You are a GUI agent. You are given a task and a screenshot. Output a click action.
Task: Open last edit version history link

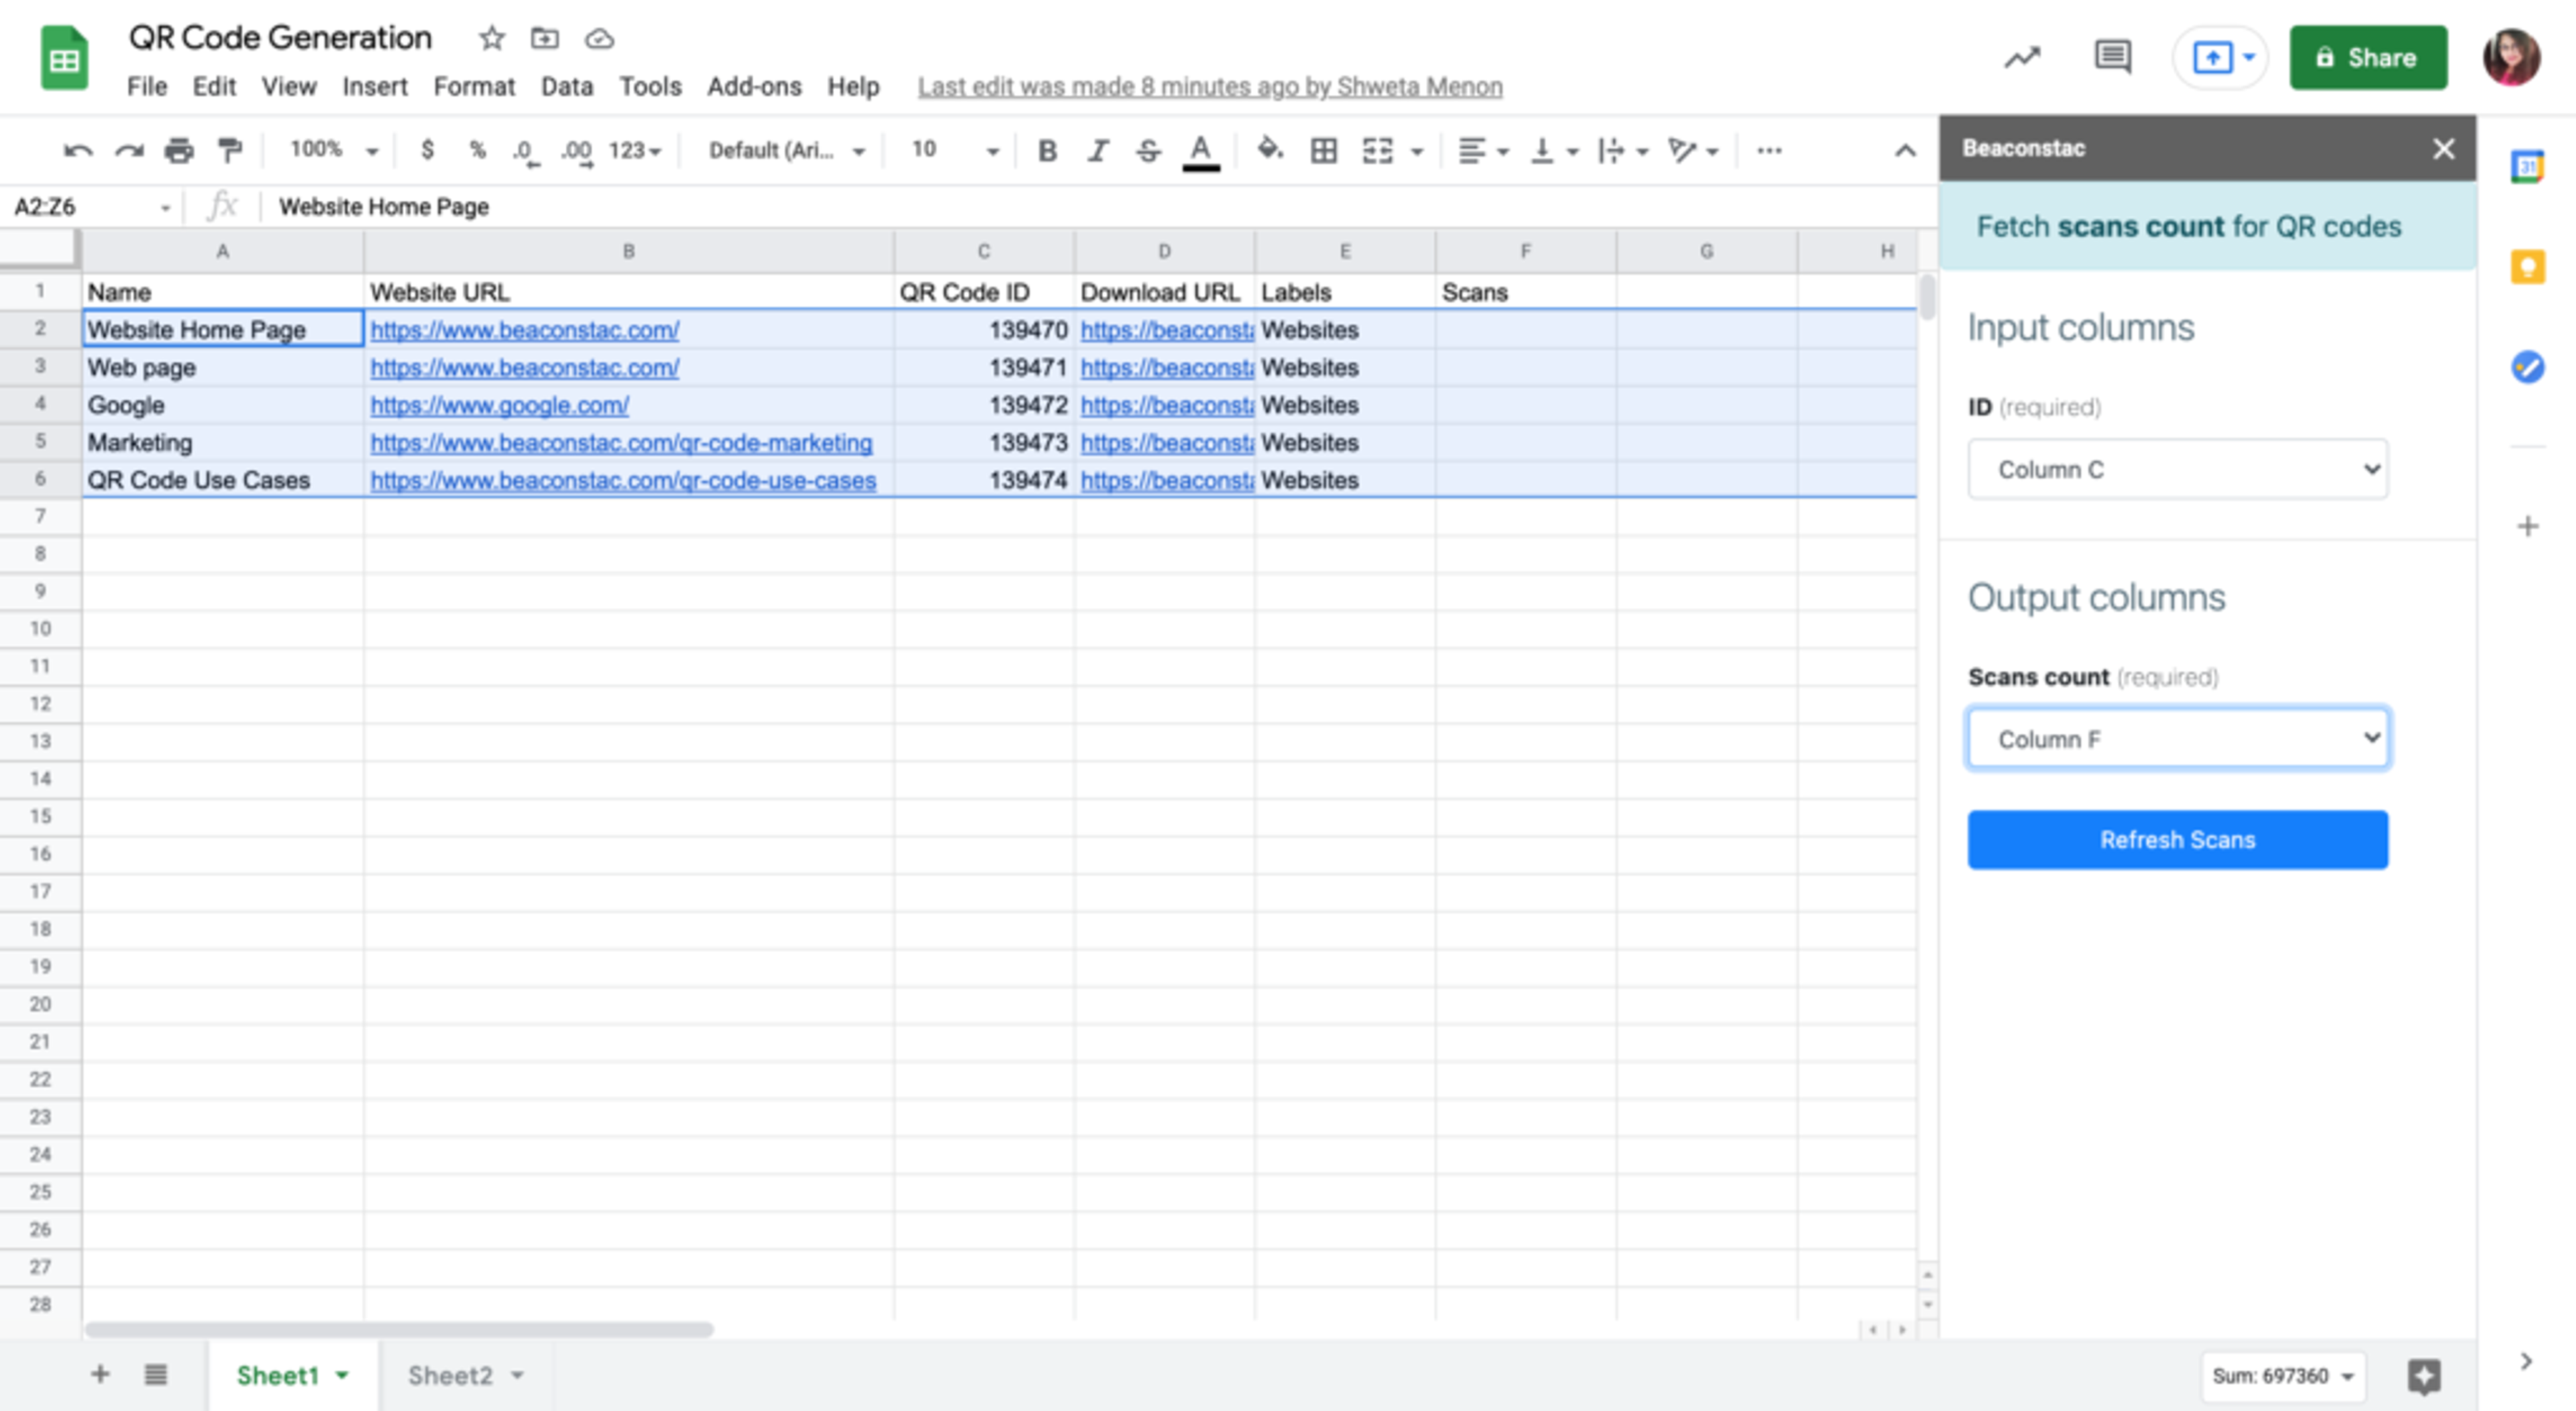1210,87
